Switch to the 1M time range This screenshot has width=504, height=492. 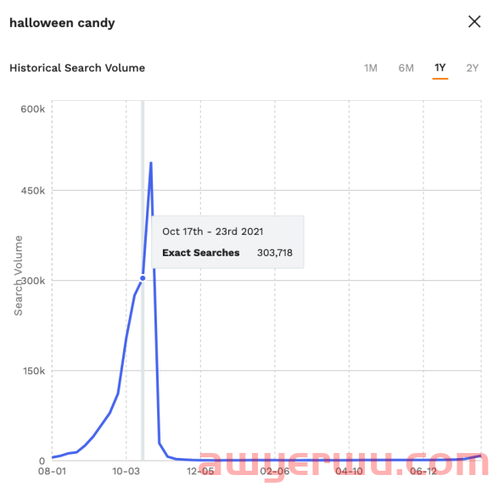pos(371,68)
